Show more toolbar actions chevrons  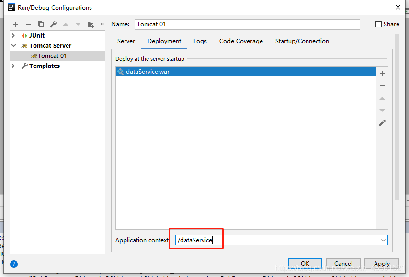tap(102, 24)
